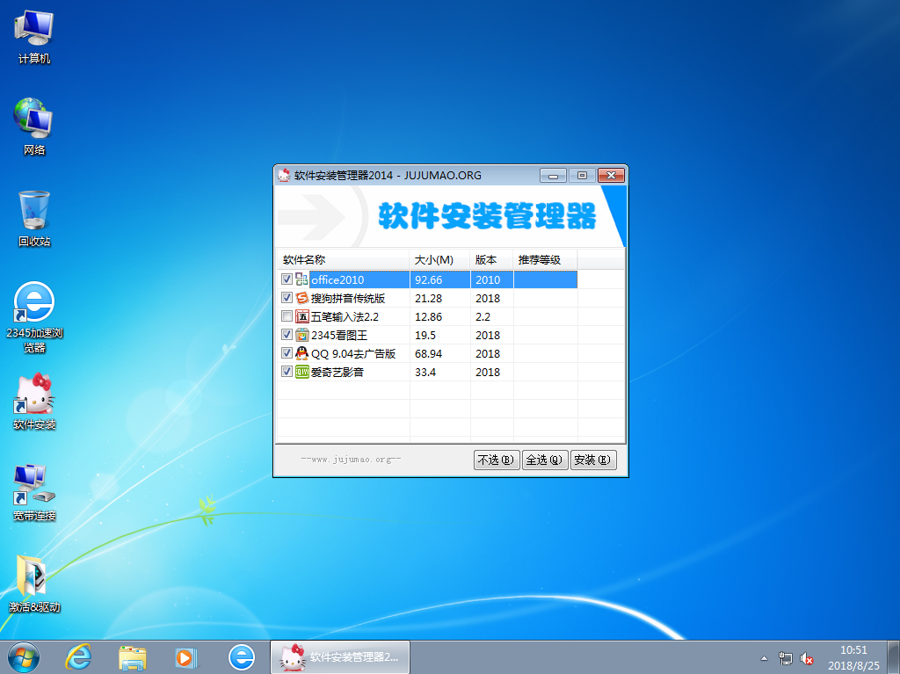Click the 全选 select-all button
Screen dimensions: 900x674
(545, 460)
